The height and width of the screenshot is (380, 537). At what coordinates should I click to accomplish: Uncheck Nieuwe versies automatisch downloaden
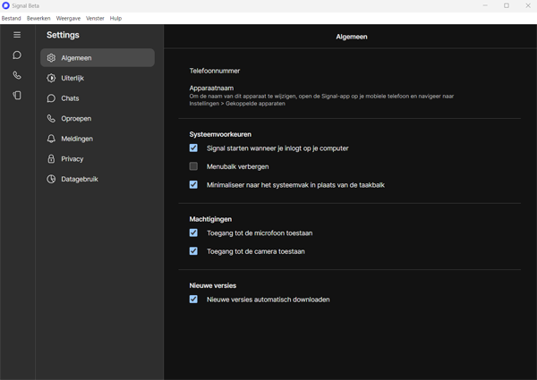193,300
